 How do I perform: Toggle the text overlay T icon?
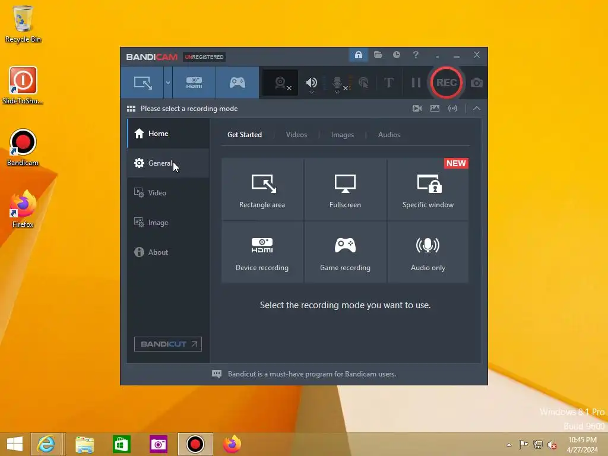[388, 83]
